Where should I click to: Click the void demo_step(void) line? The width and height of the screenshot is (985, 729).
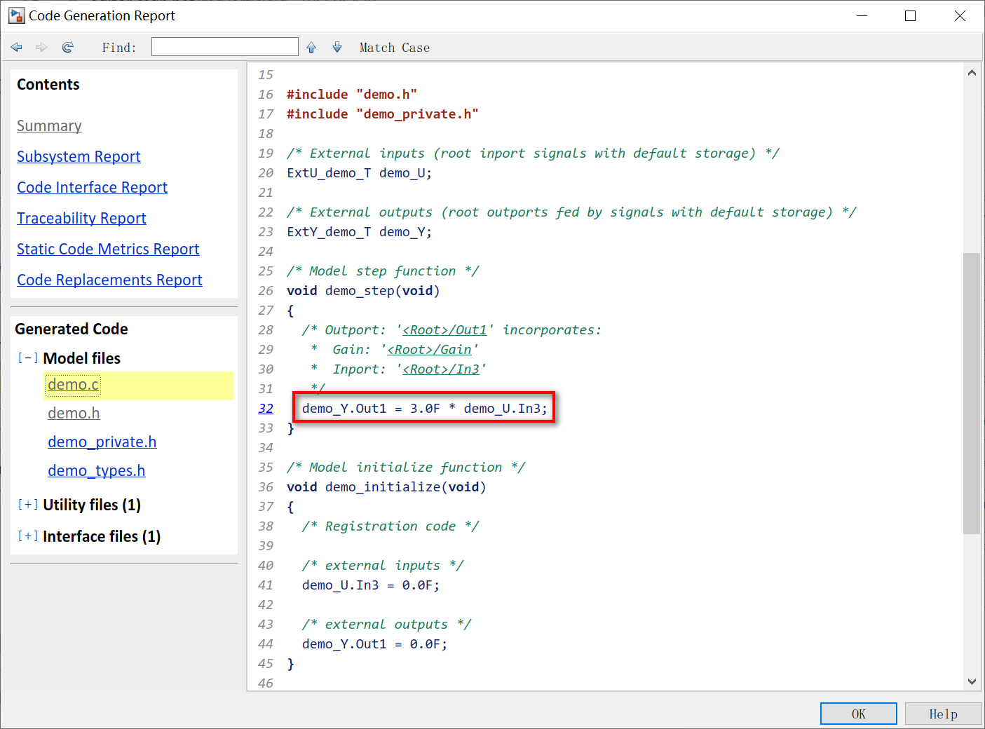tap(363, 290)
